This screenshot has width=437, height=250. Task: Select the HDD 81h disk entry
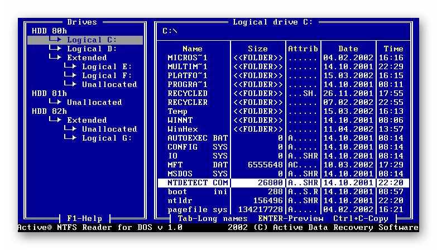point(49,93)
